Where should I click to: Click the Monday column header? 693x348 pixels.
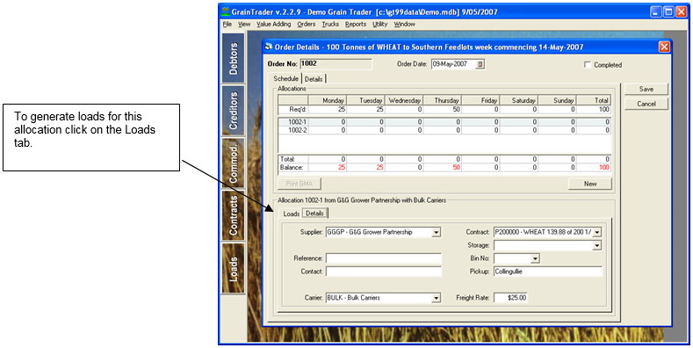pos(327,101)
